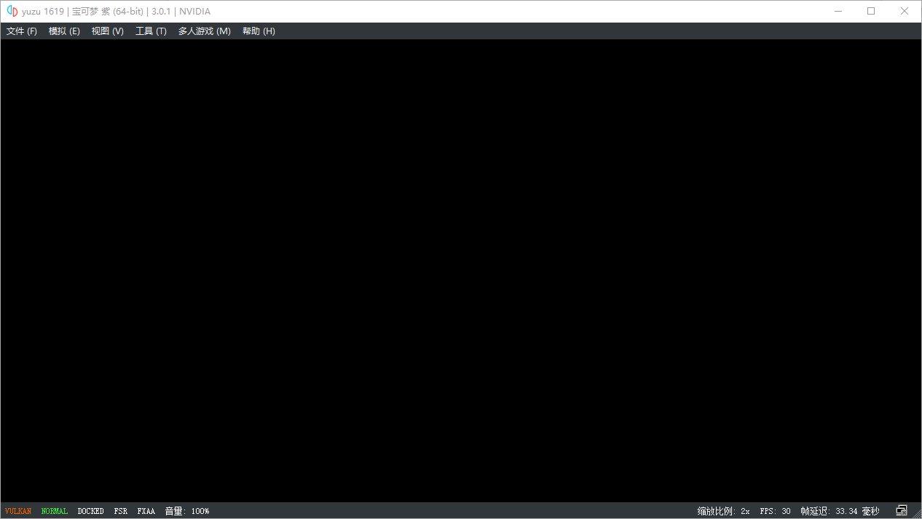This screenshot has width=922, height=519.
Task: Click the FPS: 30 indicator
Action: pos(775,511)
